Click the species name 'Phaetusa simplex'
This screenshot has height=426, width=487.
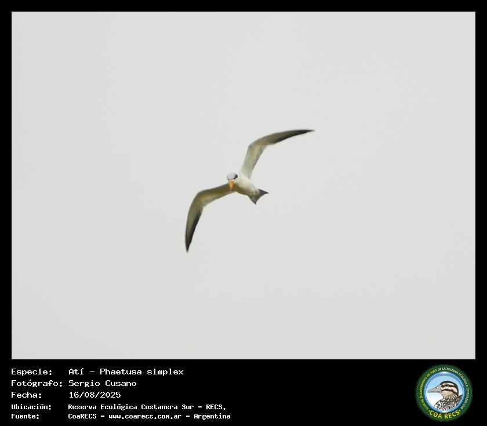coord(141,372)
